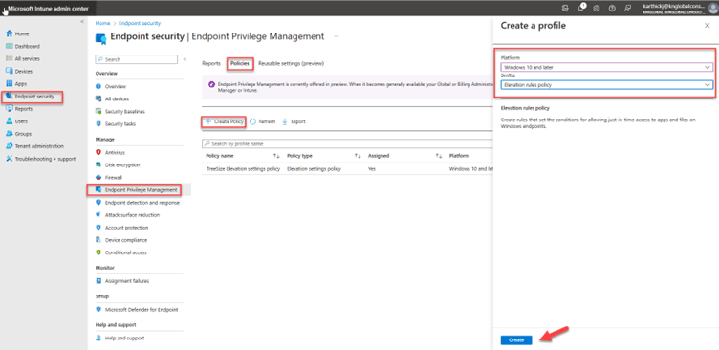
Task: Switch to the Reports tab
Action: coord(211,64)
